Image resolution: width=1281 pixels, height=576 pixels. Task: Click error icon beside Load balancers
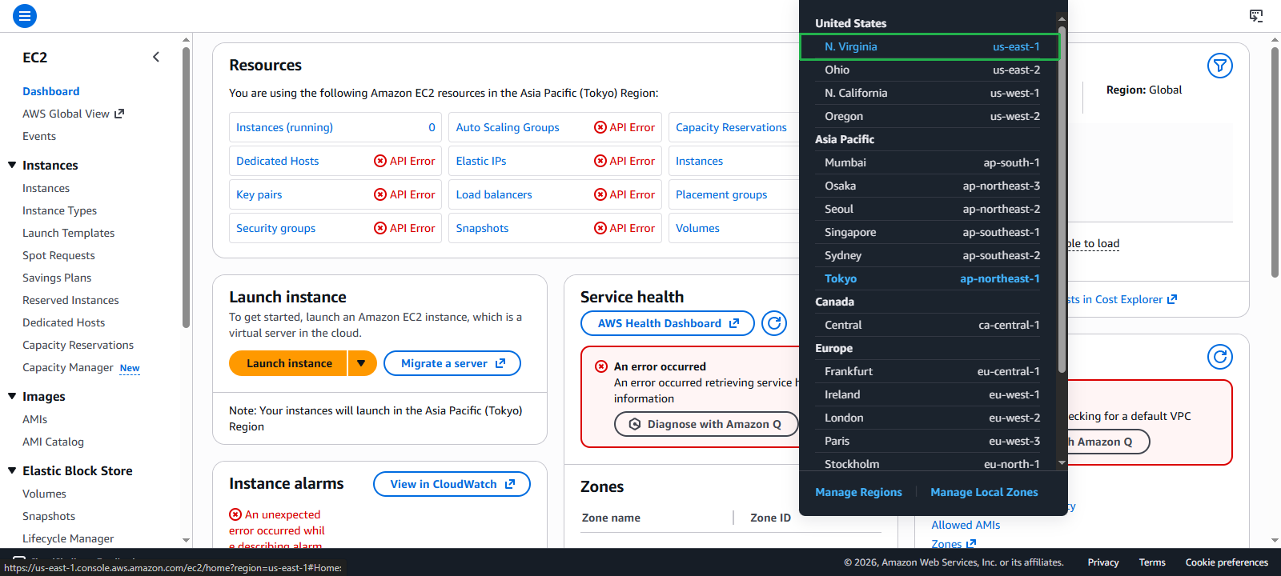(600, 194)
